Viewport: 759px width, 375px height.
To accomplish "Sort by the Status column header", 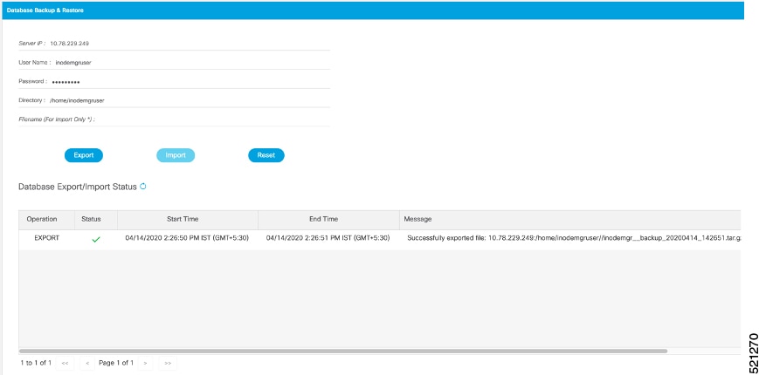I will click(96, 220).
